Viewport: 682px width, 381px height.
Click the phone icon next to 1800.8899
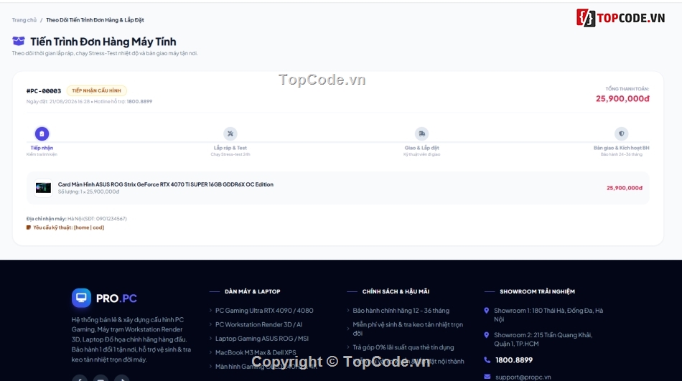click(x=487, y=359)
